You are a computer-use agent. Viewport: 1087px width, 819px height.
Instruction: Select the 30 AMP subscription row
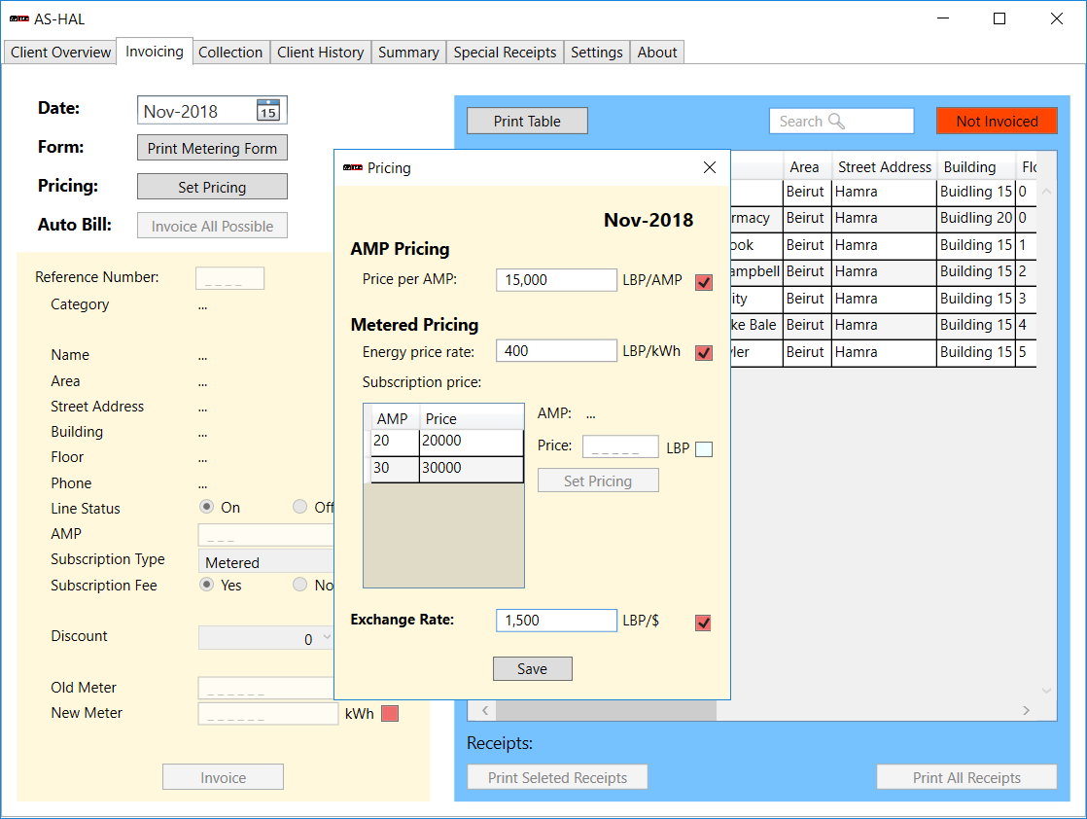point(446,469)
